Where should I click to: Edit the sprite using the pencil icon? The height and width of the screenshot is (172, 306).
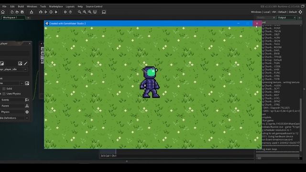(x=25, y=64)
